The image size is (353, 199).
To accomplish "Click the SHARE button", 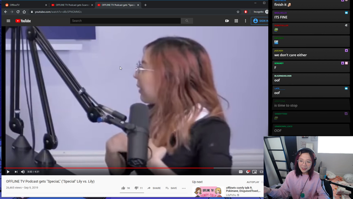I will pyautogui.click(x=154, y=188).
